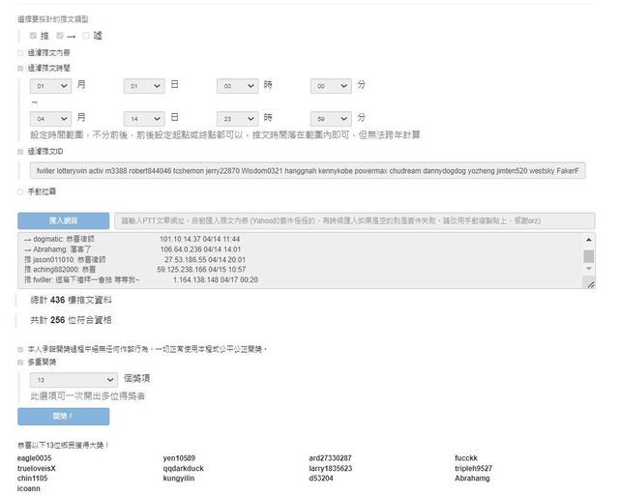Open the start month dropdown
Screen dimensions: 619x496
tap(50, 86)
